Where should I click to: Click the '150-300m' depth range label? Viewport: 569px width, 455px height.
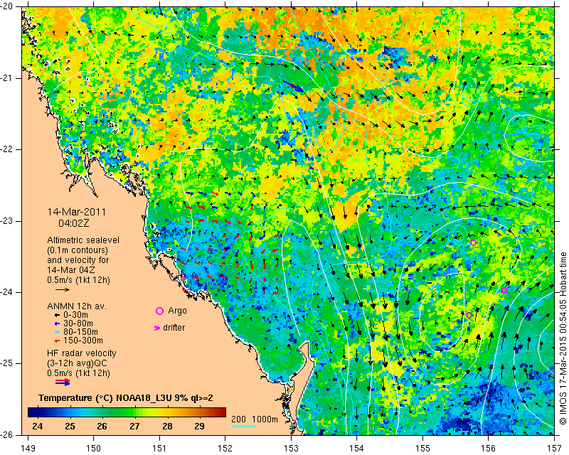pyautogui.click(x=83, y=341)
